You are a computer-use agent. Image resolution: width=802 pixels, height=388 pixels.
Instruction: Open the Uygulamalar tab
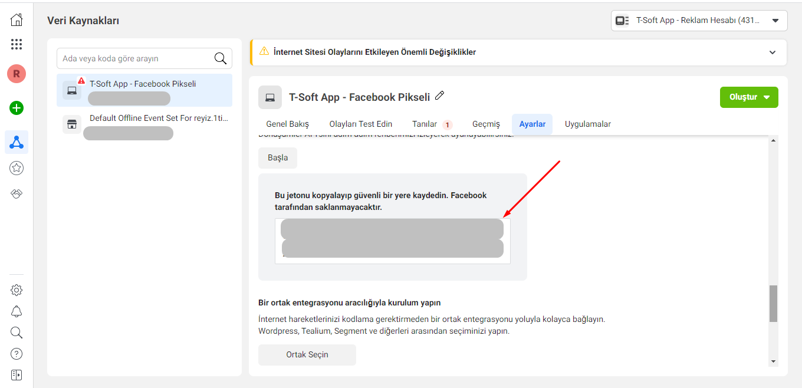(x=588, y=124)
